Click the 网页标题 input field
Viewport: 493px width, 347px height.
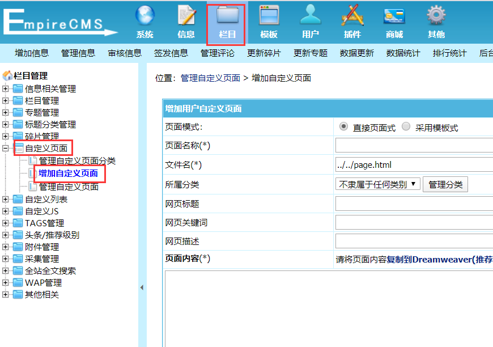pyautogui.click(x=414, y=204)
